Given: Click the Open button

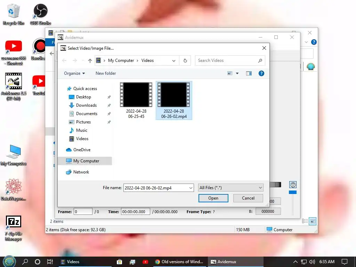Looking at the screenshot, I should (x=213, y=198).
